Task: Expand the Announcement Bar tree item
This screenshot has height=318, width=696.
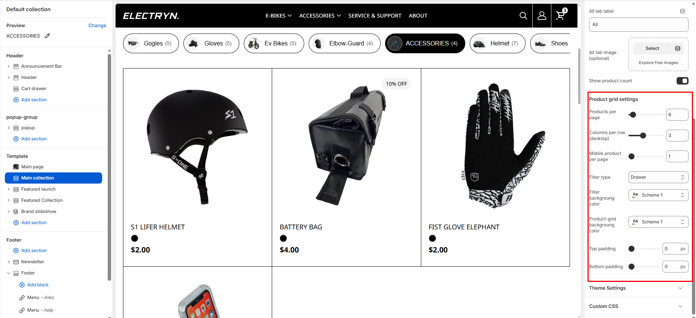Action: coord(9,66)
